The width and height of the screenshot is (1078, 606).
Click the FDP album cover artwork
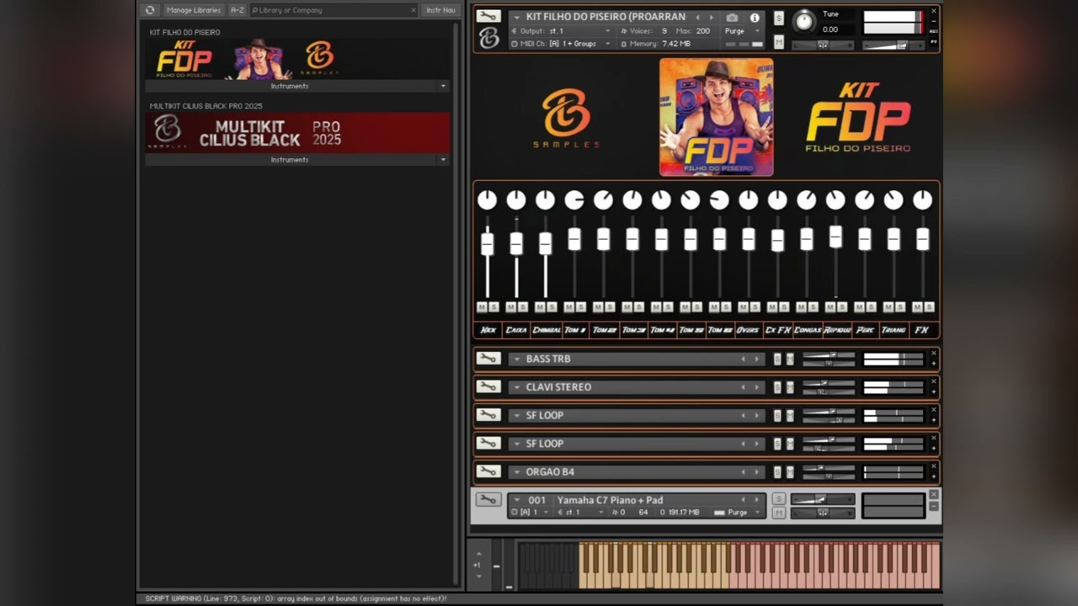coord(716,117)
